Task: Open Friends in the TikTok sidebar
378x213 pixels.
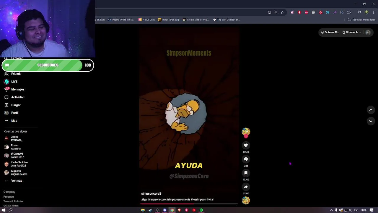Action: pyautogui.click(x=13, y=74)
